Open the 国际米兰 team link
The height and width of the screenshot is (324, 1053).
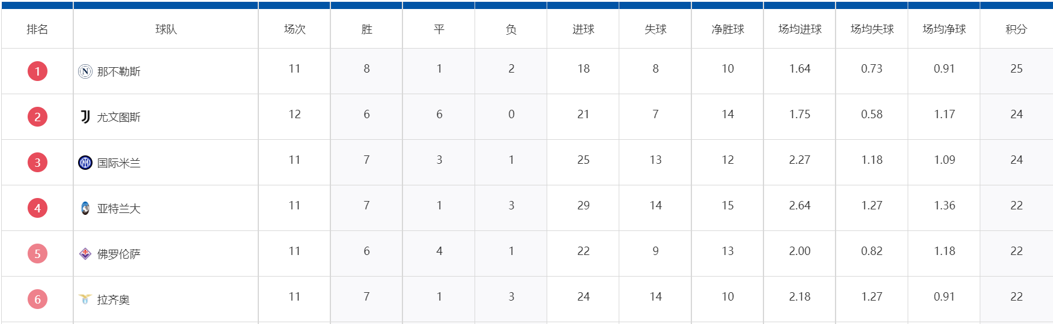[119, 163]
